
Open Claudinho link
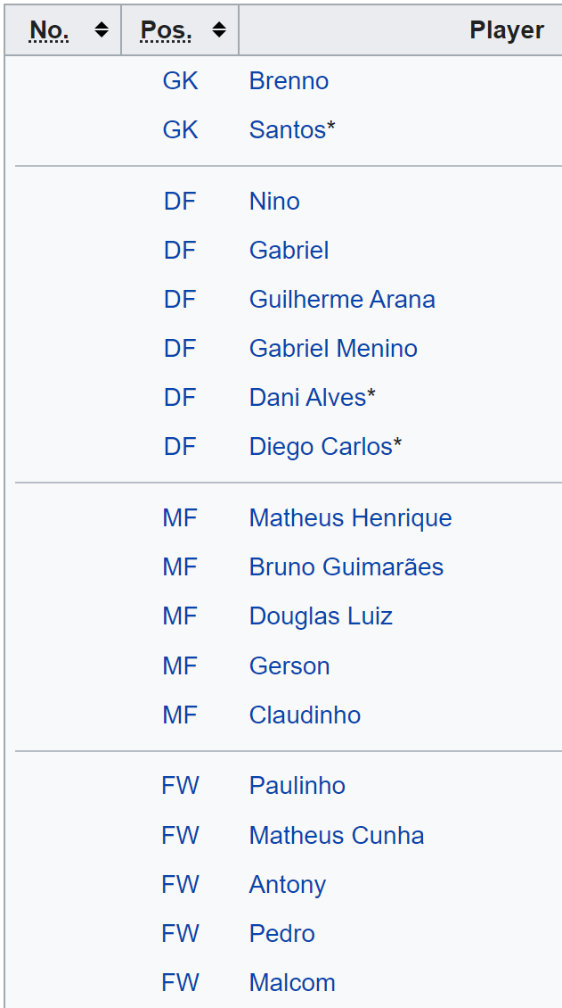(x=305, y=715)
